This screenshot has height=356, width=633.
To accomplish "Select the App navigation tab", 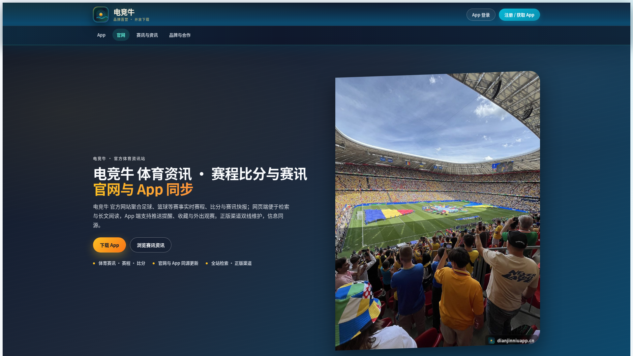I will (x=101, y=35).
